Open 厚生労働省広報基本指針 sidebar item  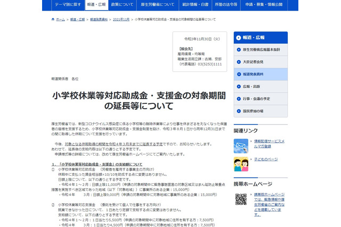coord(261,50)
